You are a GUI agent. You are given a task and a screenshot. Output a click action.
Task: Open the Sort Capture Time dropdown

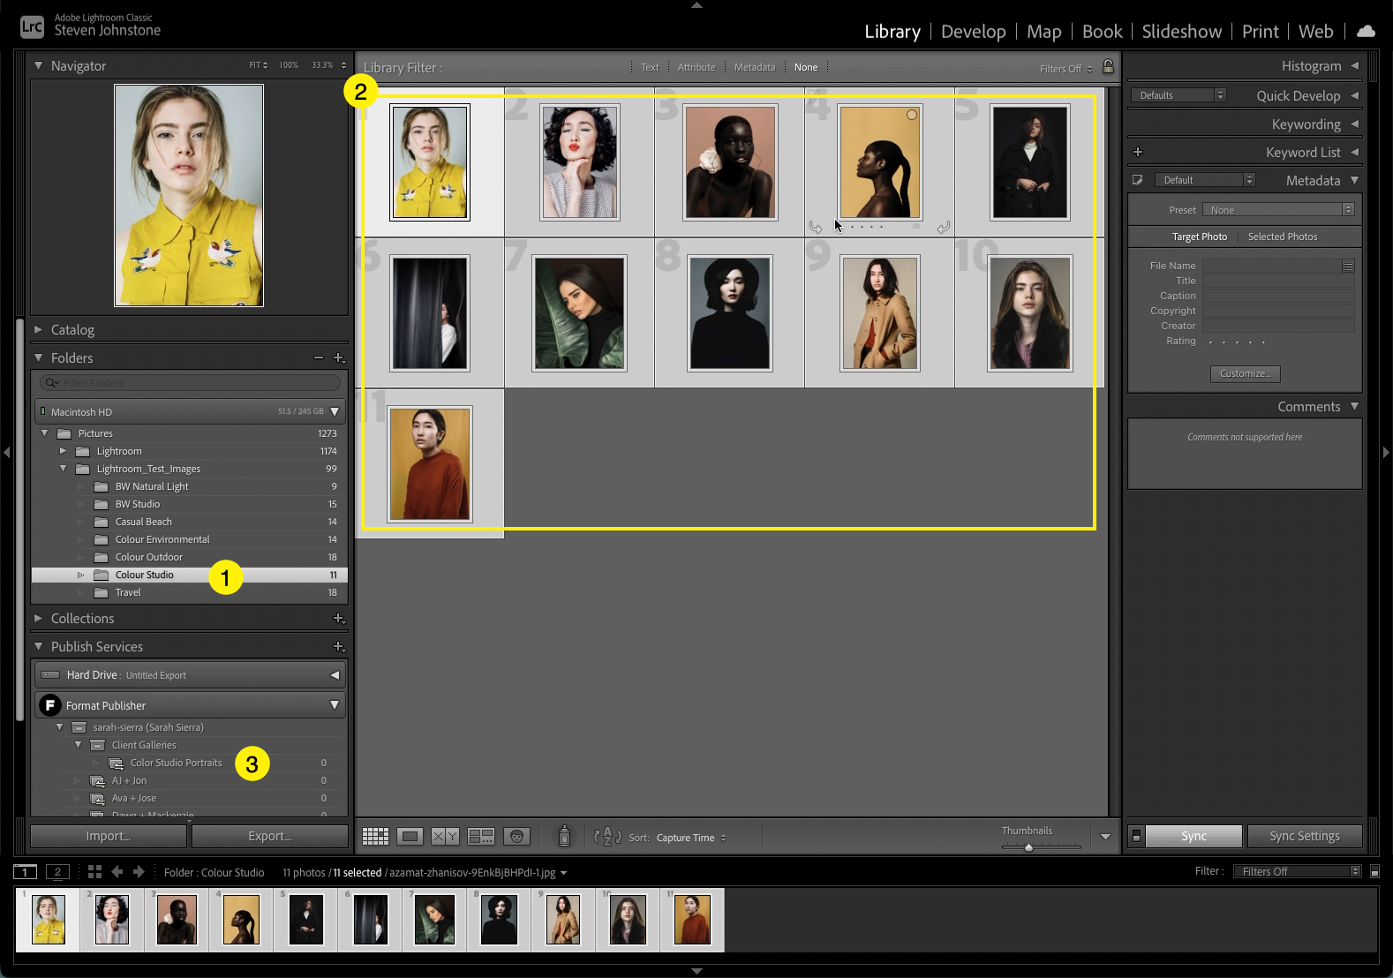coord(690,838)
